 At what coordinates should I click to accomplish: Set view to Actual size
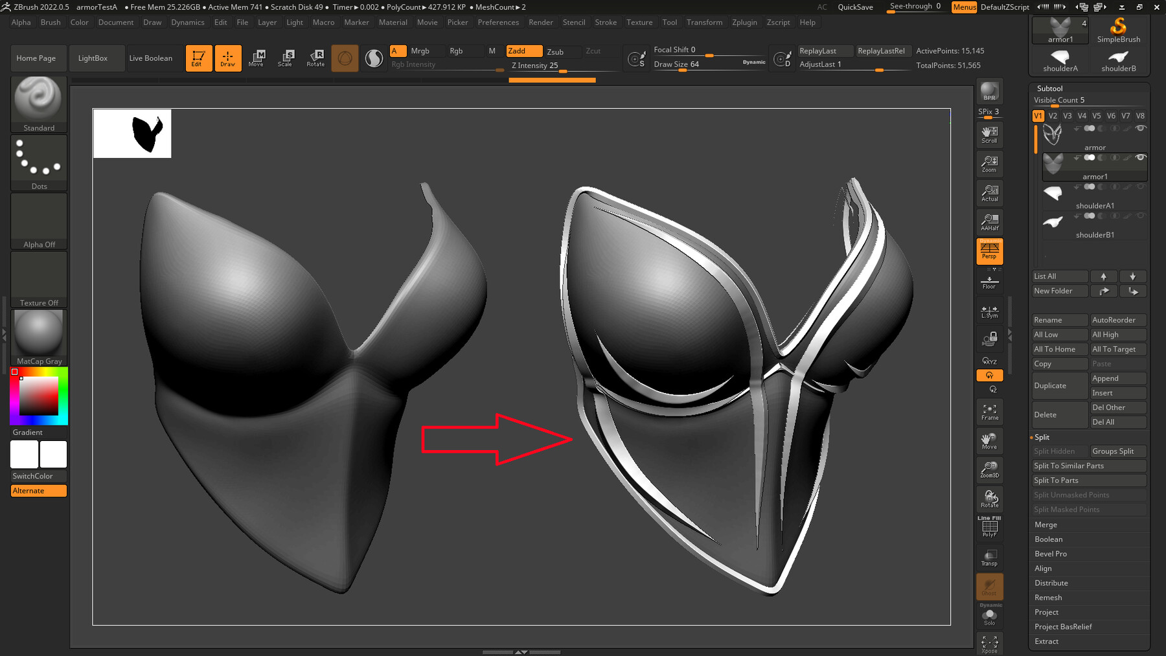point(989,192)
